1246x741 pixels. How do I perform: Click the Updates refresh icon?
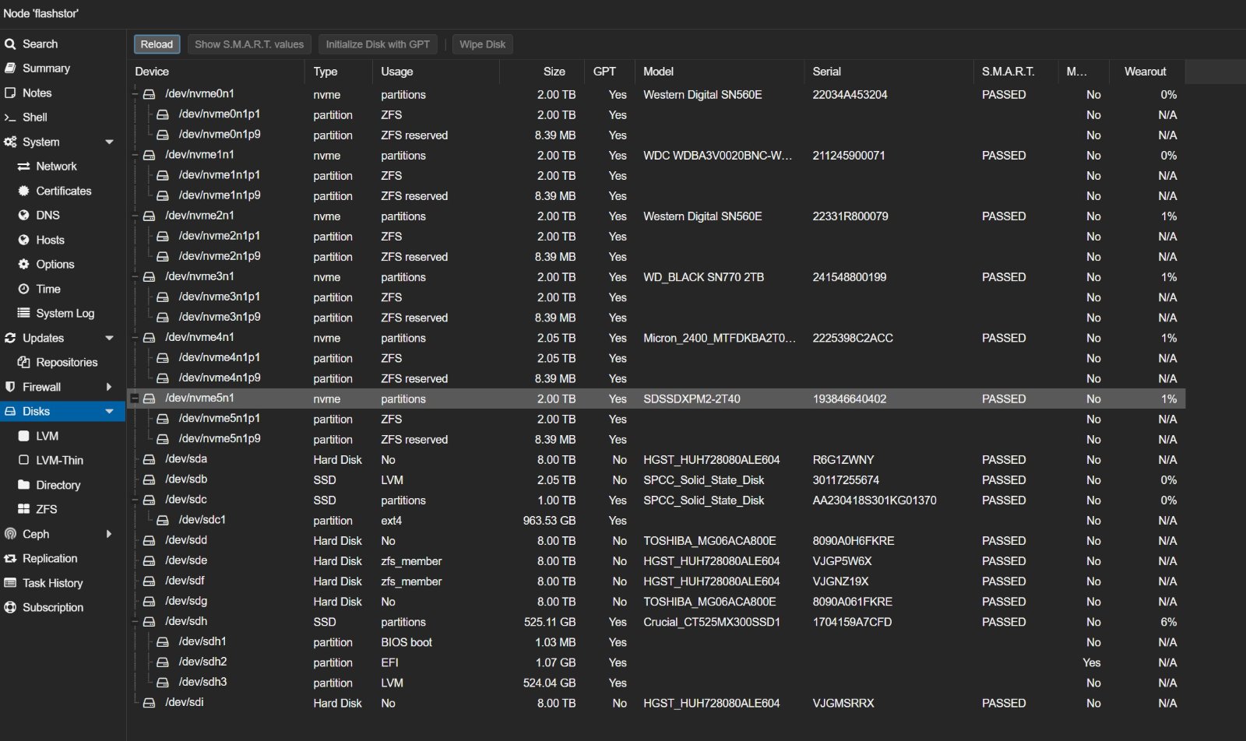pyautogui.click(x=10, y=338)
